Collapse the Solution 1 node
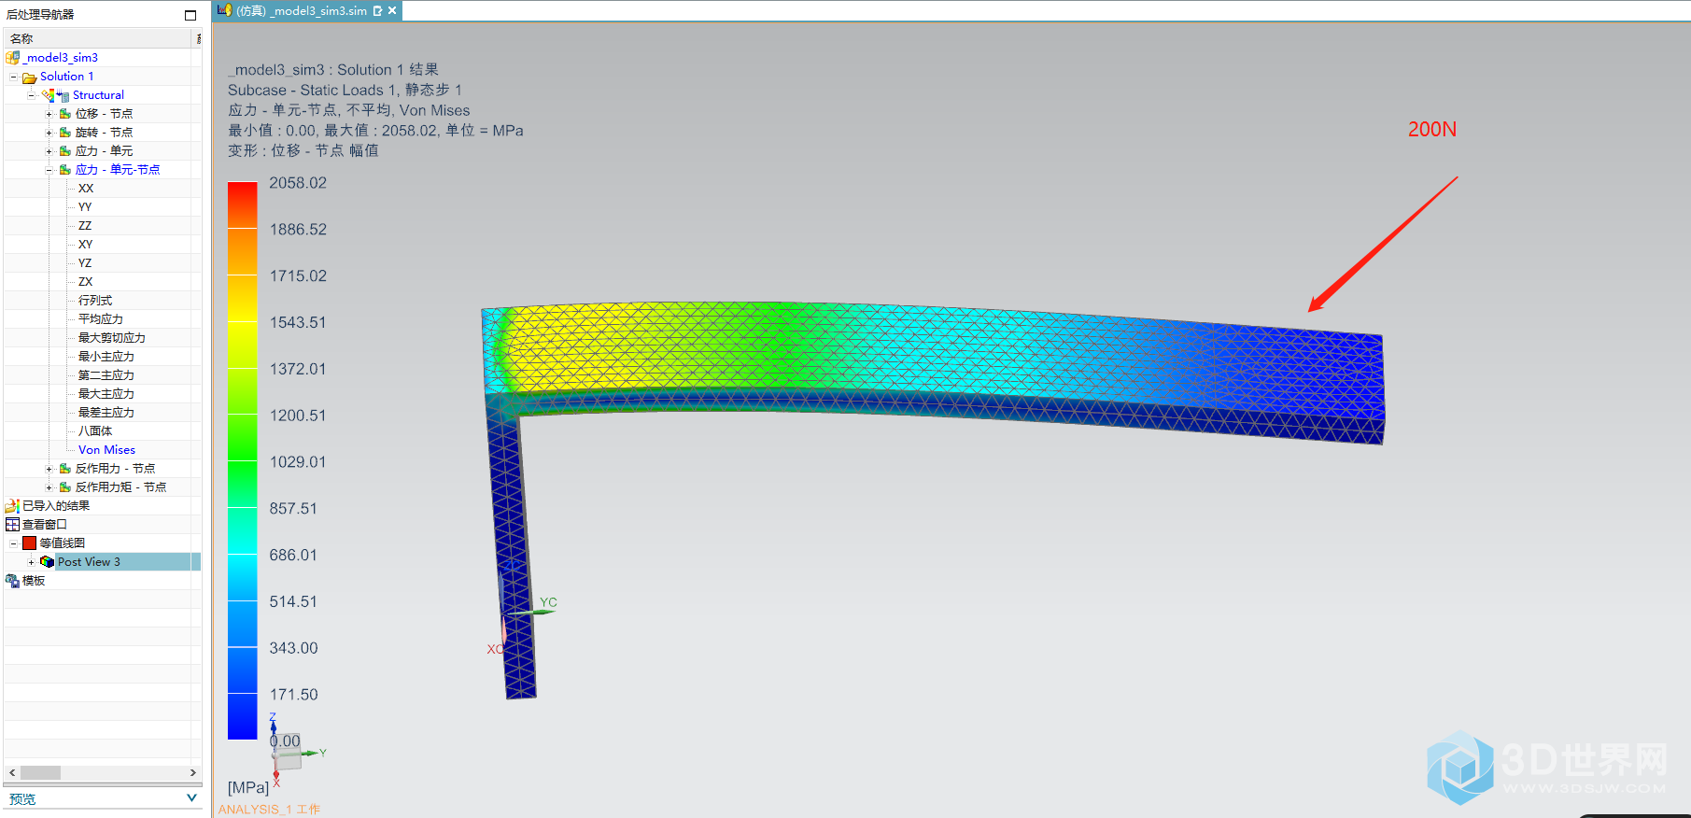The width and height of the screenshot is (1691, 818). (13, 77)
